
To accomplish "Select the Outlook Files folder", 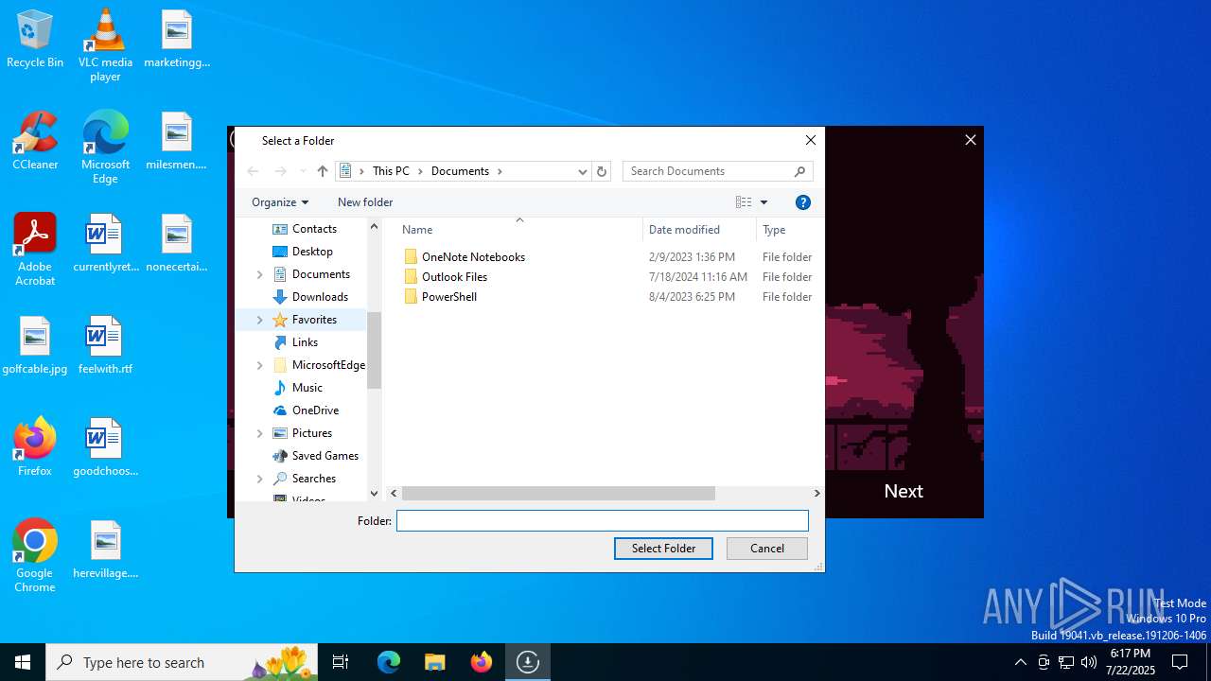I will pos(454,277).
